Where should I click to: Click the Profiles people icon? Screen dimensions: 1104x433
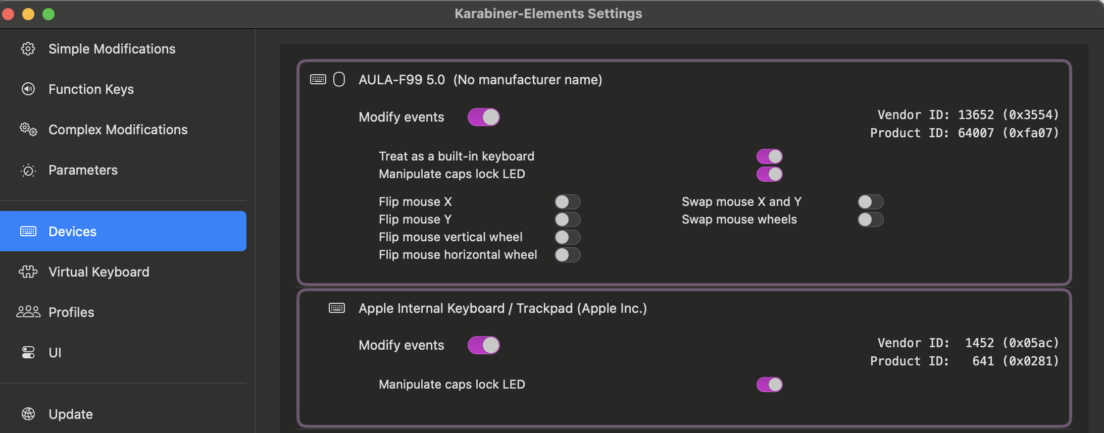coord(28,312)
